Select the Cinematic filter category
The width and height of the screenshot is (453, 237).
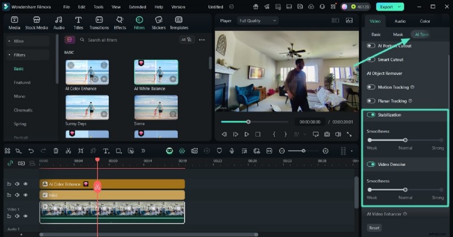click(23, 110)
